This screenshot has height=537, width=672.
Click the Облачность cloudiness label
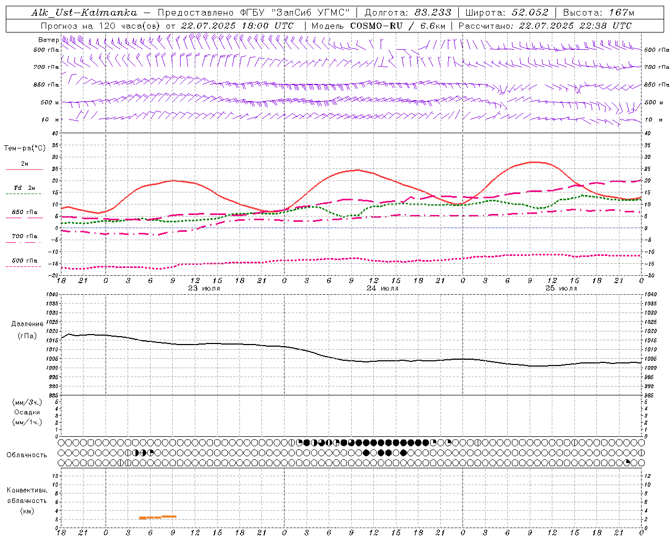pyautogui.click(x=27, y=455)
